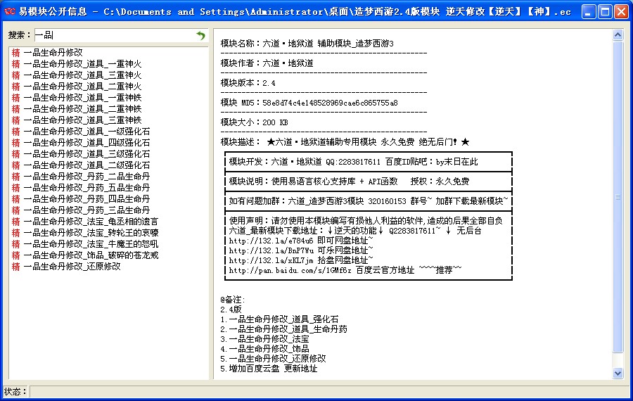The width and height of the screenshot is (633, 401).
Task: Select 一品生命丹修改_饰品_破碎的苍龙戒
Action: pyautogui.click(x=91, y=255)
